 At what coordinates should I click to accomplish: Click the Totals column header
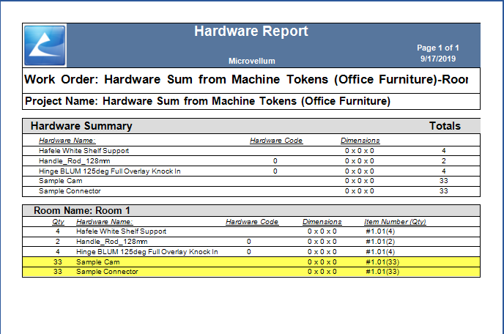click(445, 126)
